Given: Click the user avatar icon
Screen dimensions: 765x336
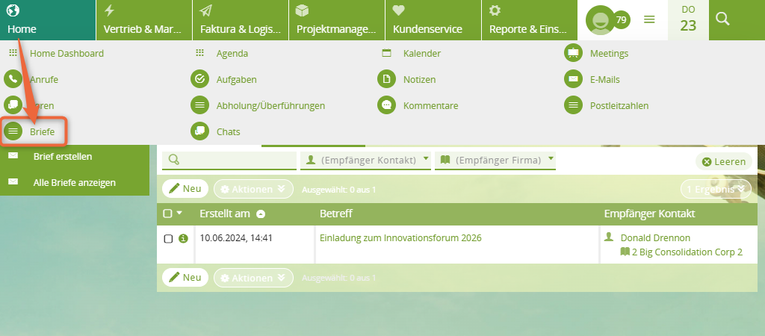Looking at the screenshot, I should [x=599, y=20].
